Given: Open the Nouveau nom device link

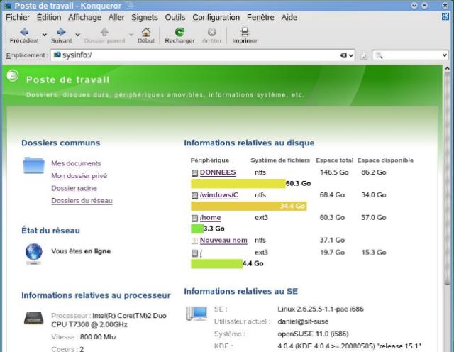Looking at the screenshot, I should tap(223, 240).
